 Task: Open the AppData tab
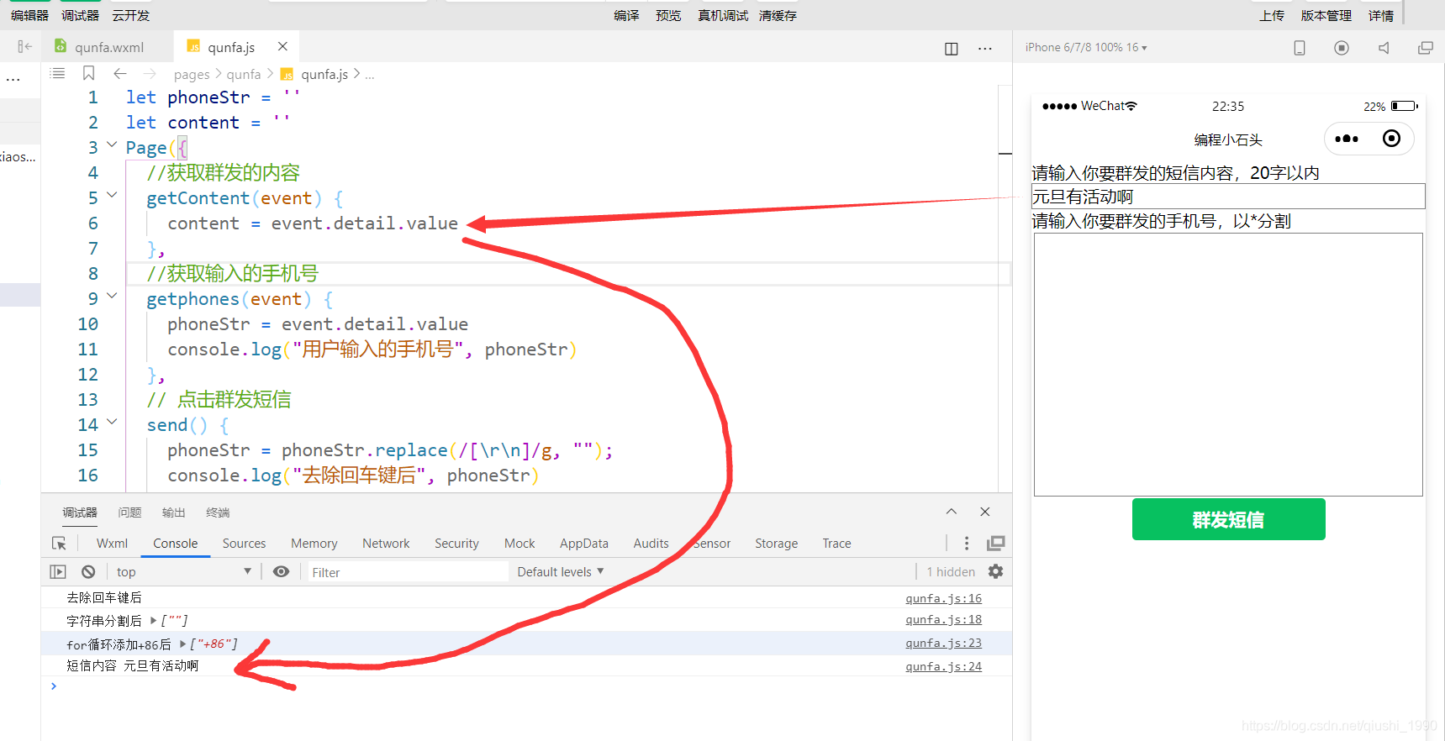(584, 544)
